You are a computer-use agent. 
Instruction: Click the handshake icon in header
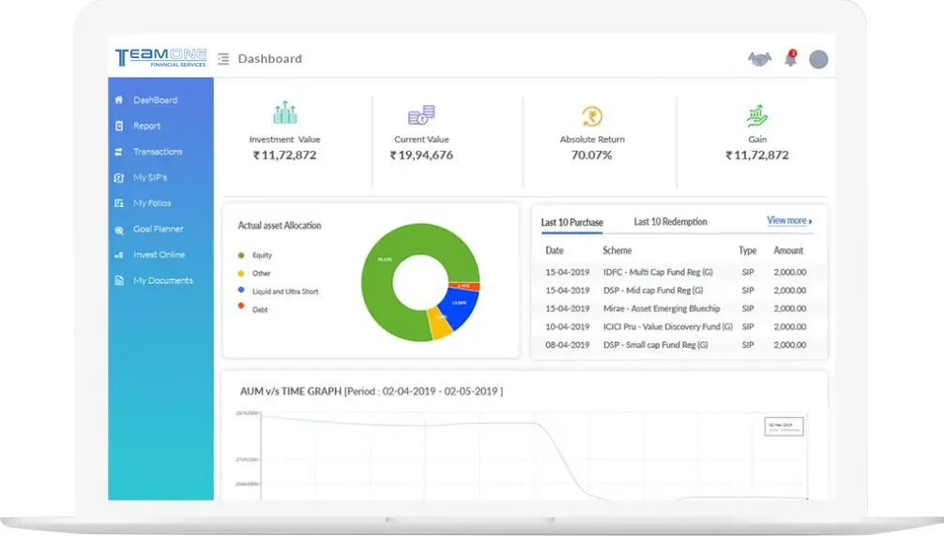point(759,59)
